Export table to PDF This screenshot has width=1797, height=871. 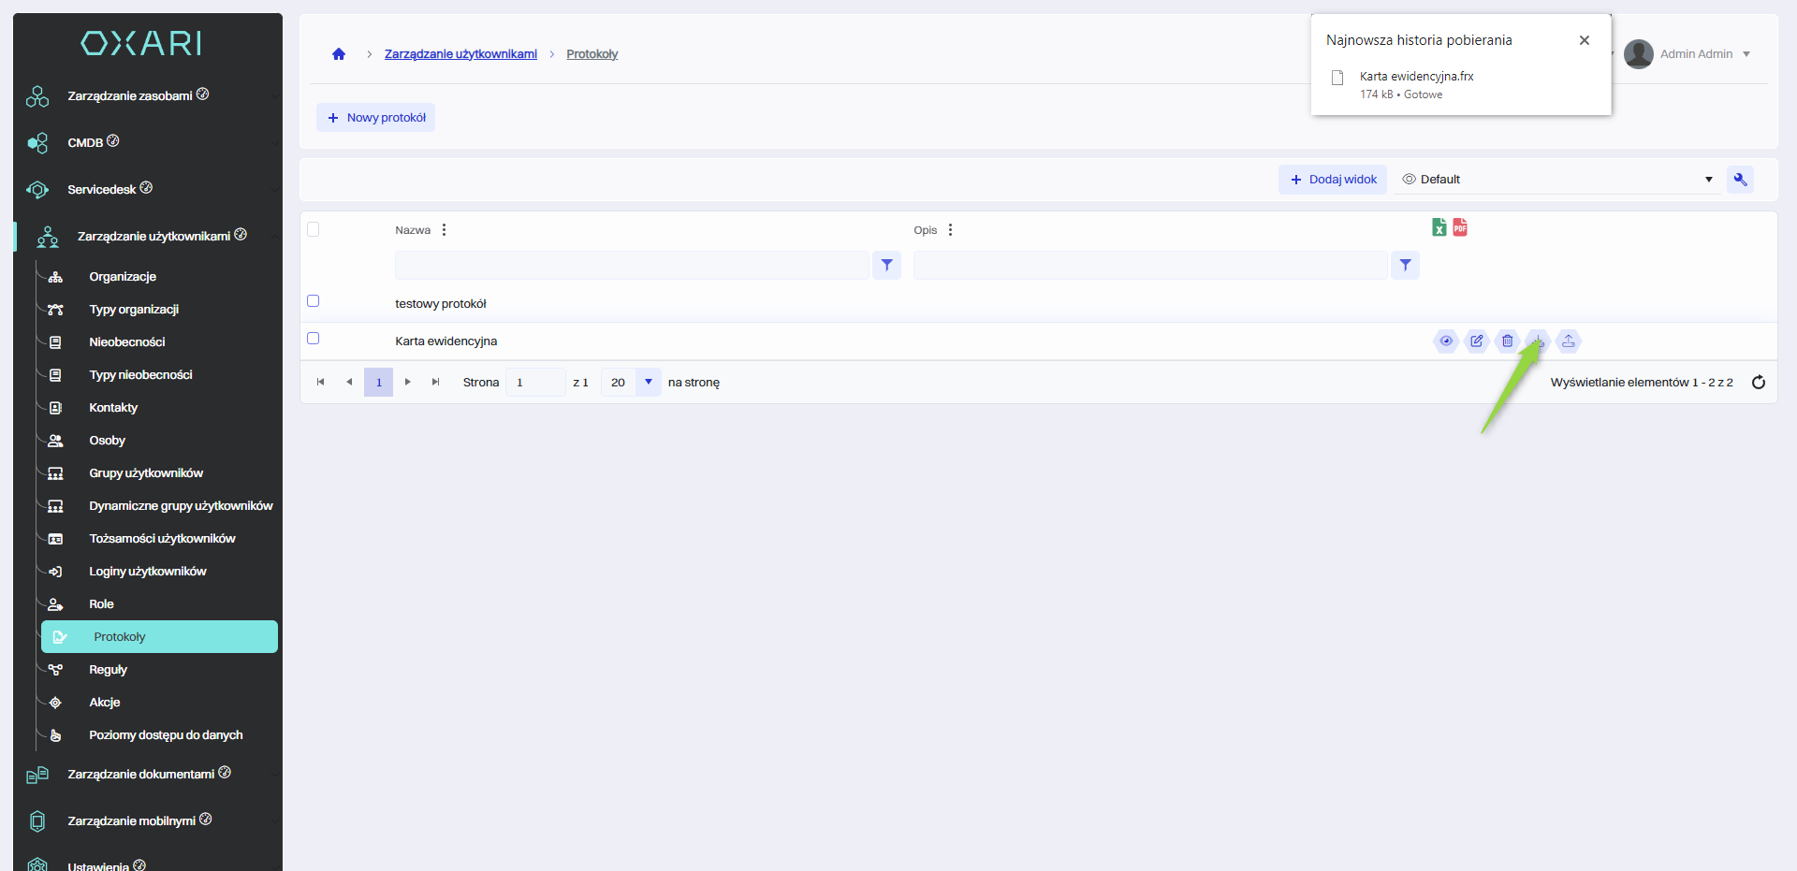coord(1460,227)
